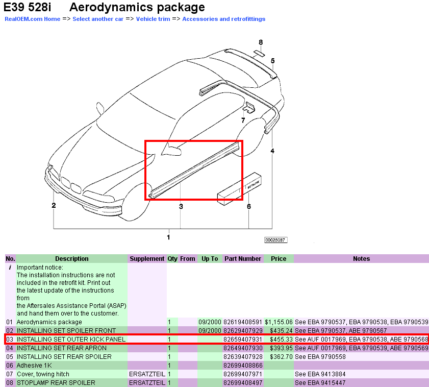Click the Up To column header
This screenshot has height=387, width=429.
point(210,259)
